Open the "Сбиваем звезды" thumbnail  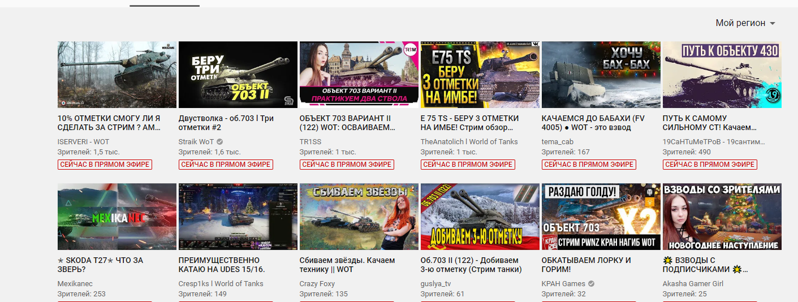[x=359, y=216]
